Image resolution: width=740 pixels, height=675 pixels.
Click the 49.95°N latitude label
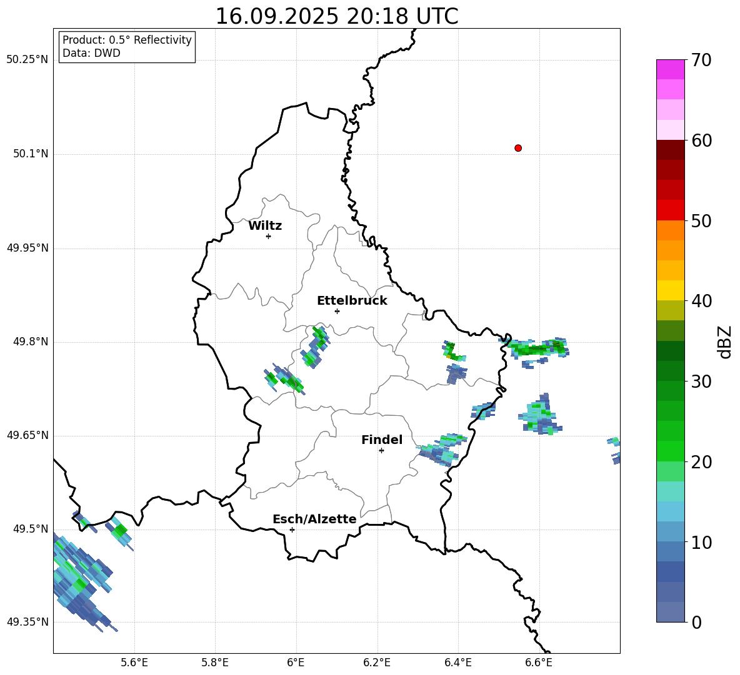click(x=27, y=248)
